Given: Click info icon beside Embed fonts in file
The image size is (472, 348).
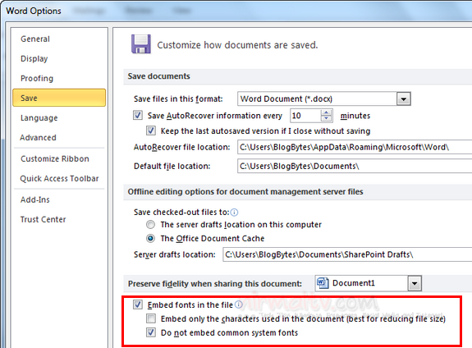Looking at the screenshot, I should click(x=238, y=304).
